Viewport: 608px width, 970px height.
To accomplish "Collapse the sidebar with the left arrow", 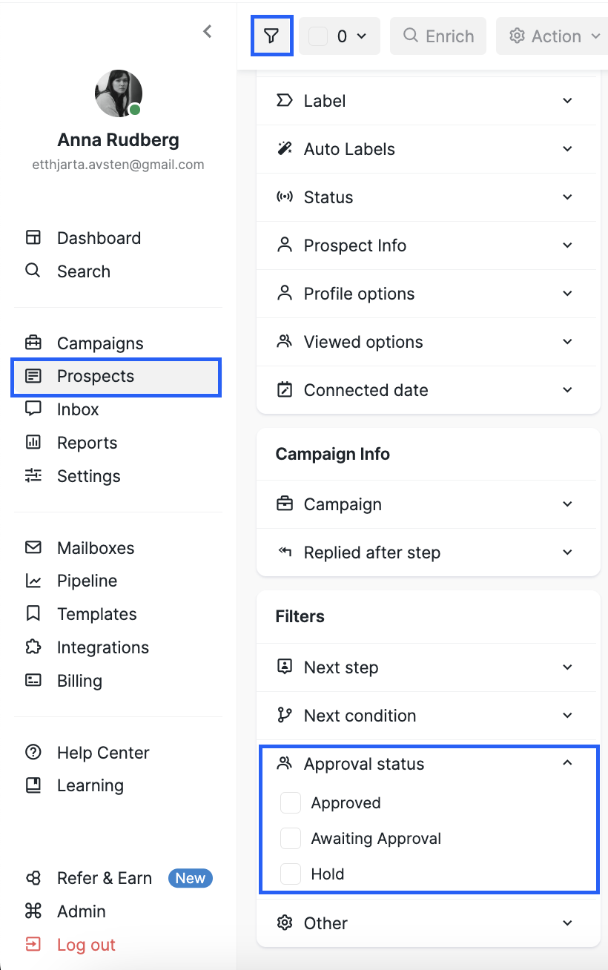I will pos(208,31).
